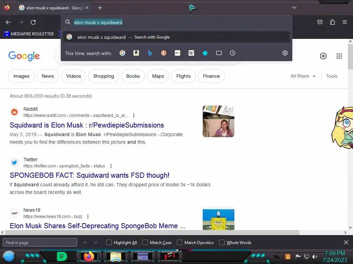Open Google quick settings gear
Viewport: 353px width, 264px height.
tap(323, 56)
